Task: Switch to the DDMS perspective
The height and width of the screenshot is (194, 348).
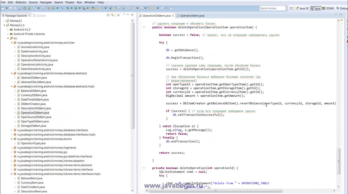Action: coord(328,8)
